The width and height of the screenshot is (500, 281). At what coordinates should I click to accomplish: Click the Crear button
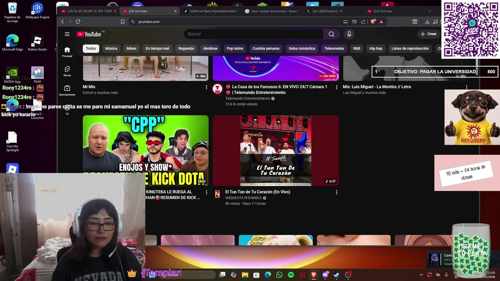point(428,34)
